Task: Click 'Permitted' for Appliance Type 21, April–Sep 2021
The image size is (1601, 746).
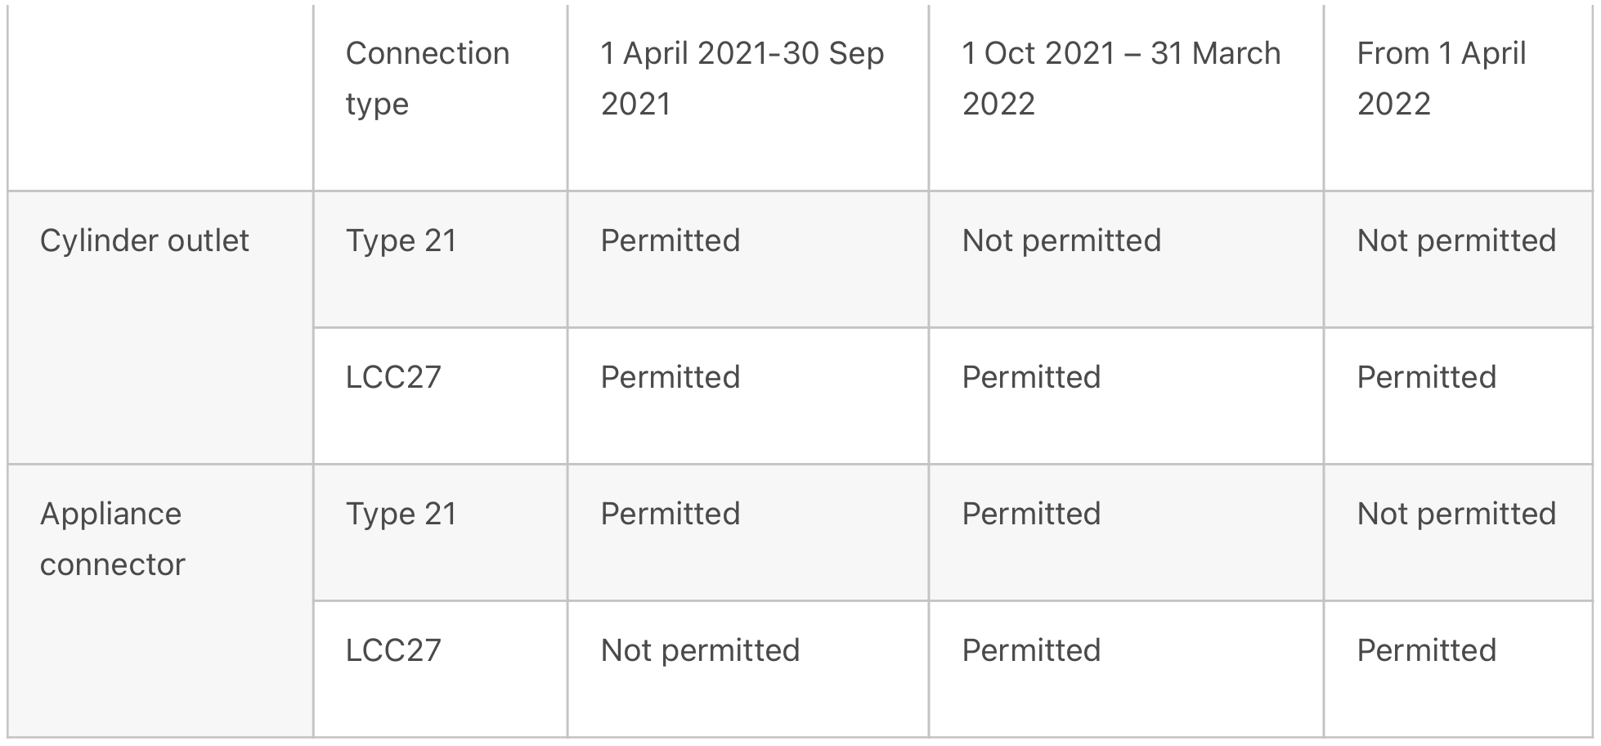Action: point(670,514)
